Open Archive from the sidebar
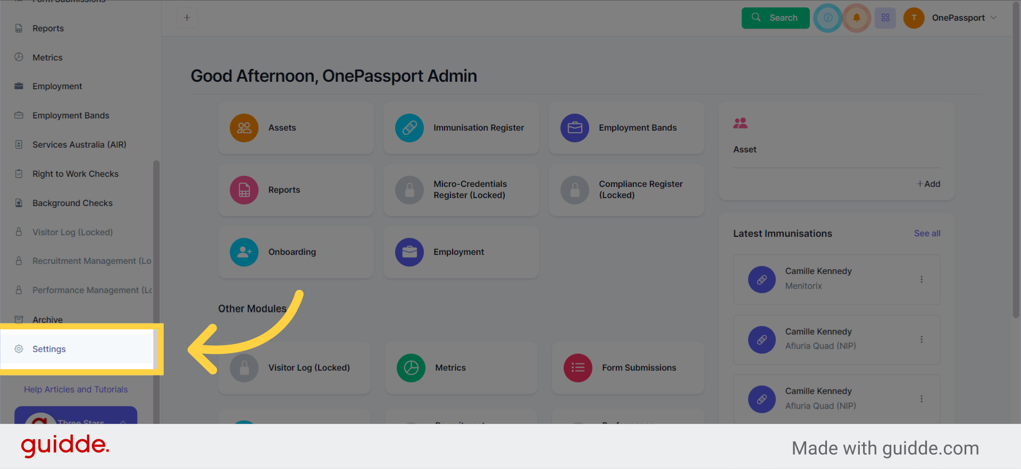1021x469 pixels. 48,320
